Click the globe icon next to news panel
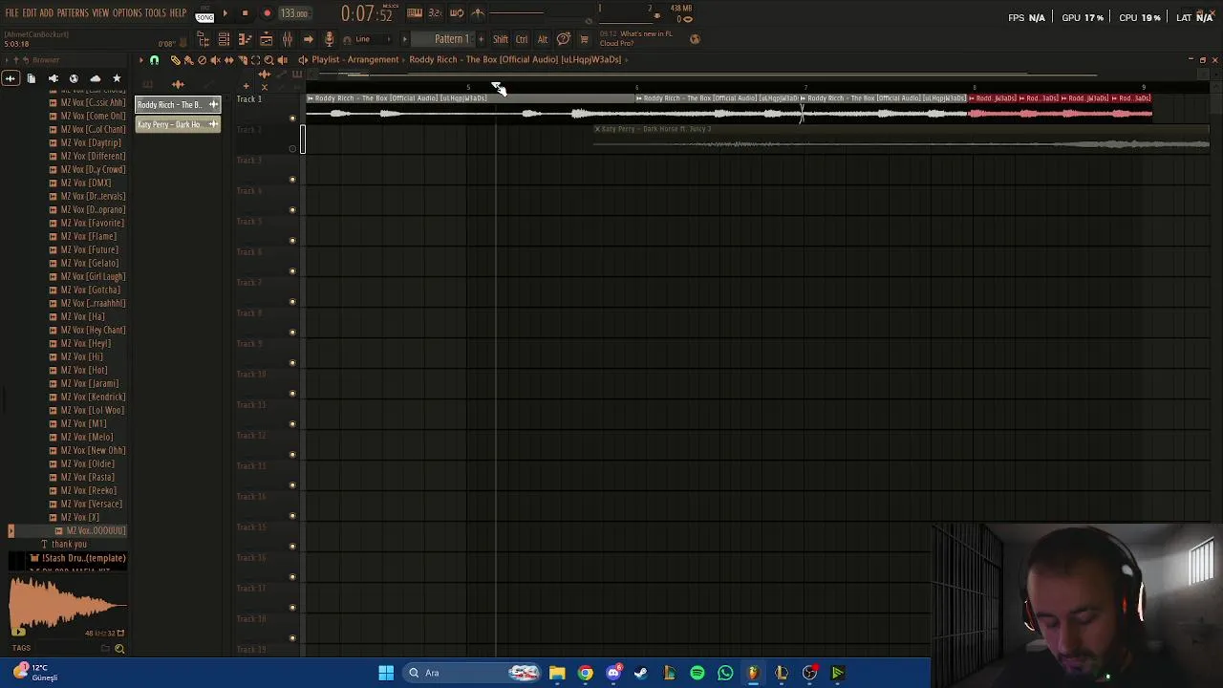1223x688 pixels. [695, 39]
